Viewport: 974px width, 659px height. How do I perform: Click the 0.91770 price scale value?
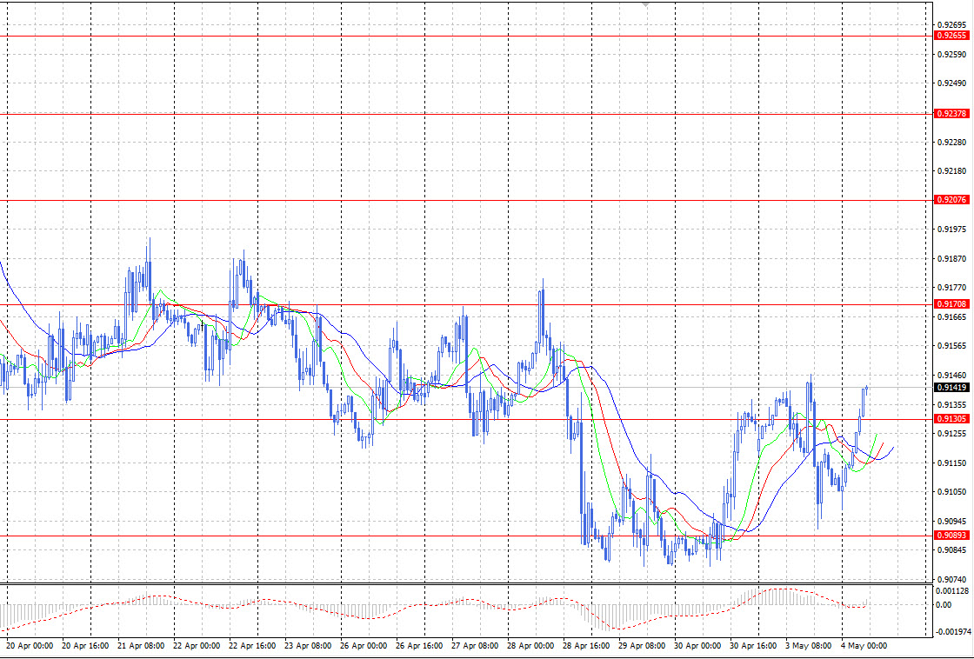(x=951, y=288)
